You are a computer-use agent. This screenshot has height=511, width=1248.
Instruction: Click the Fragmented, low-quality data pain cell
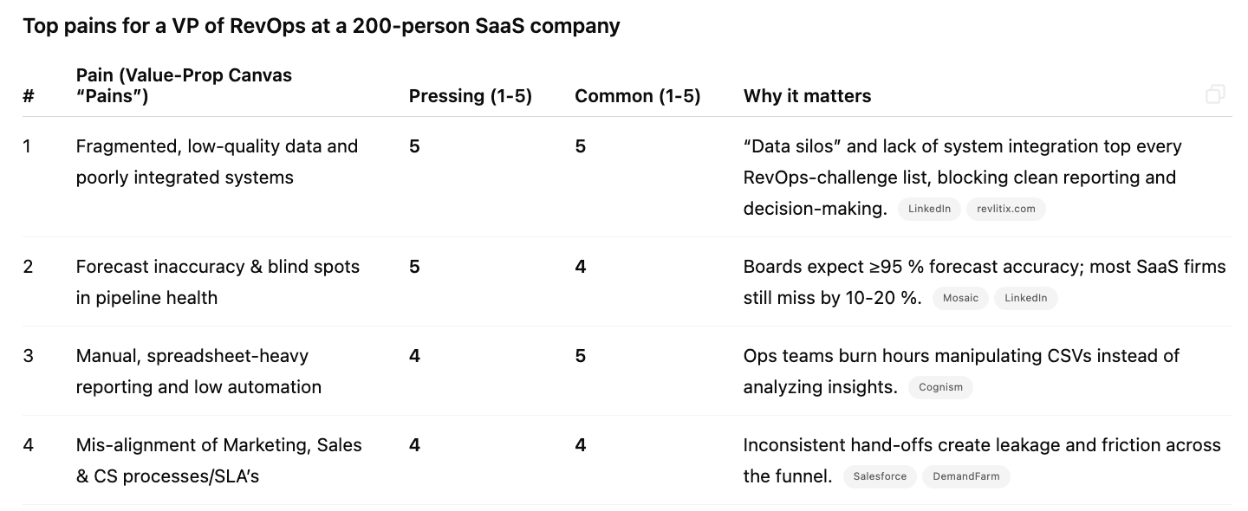(x=217, y=162)
